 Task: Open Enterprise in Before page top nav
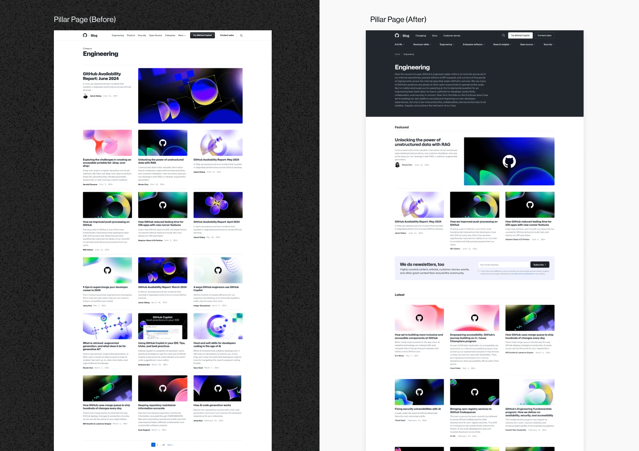tap(170, 35)
